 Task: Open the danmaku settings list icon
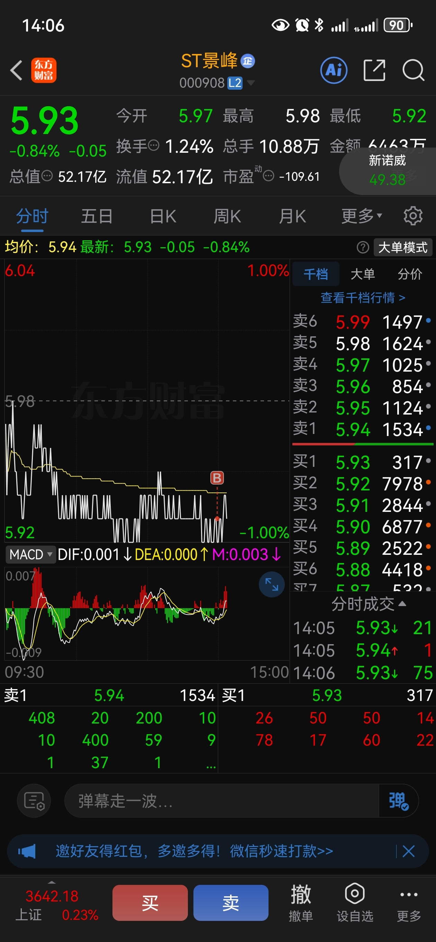pos(34,801)
